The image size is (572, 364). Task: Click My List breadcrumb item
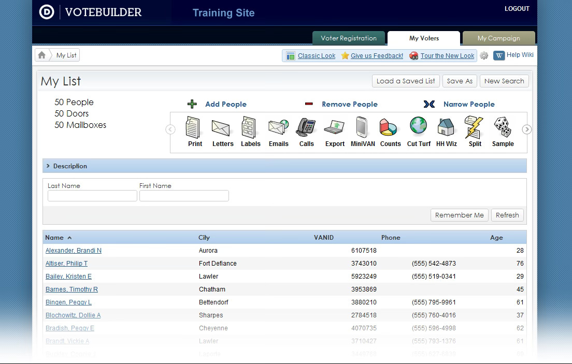(66, 55)
